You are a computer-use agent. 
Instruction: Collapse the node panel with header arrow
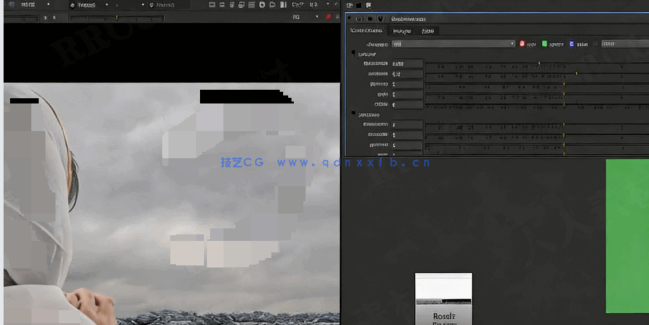pos(350,19)
